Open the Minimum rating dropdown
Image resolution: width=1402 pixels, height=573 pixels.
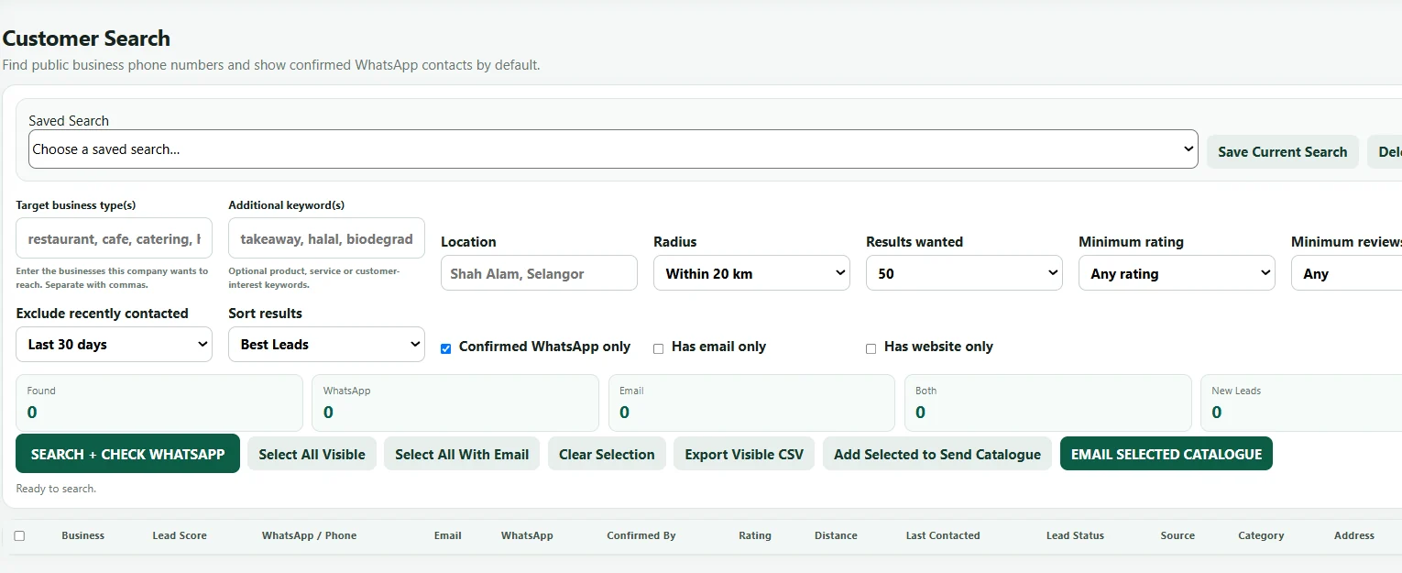point(1177,273)
